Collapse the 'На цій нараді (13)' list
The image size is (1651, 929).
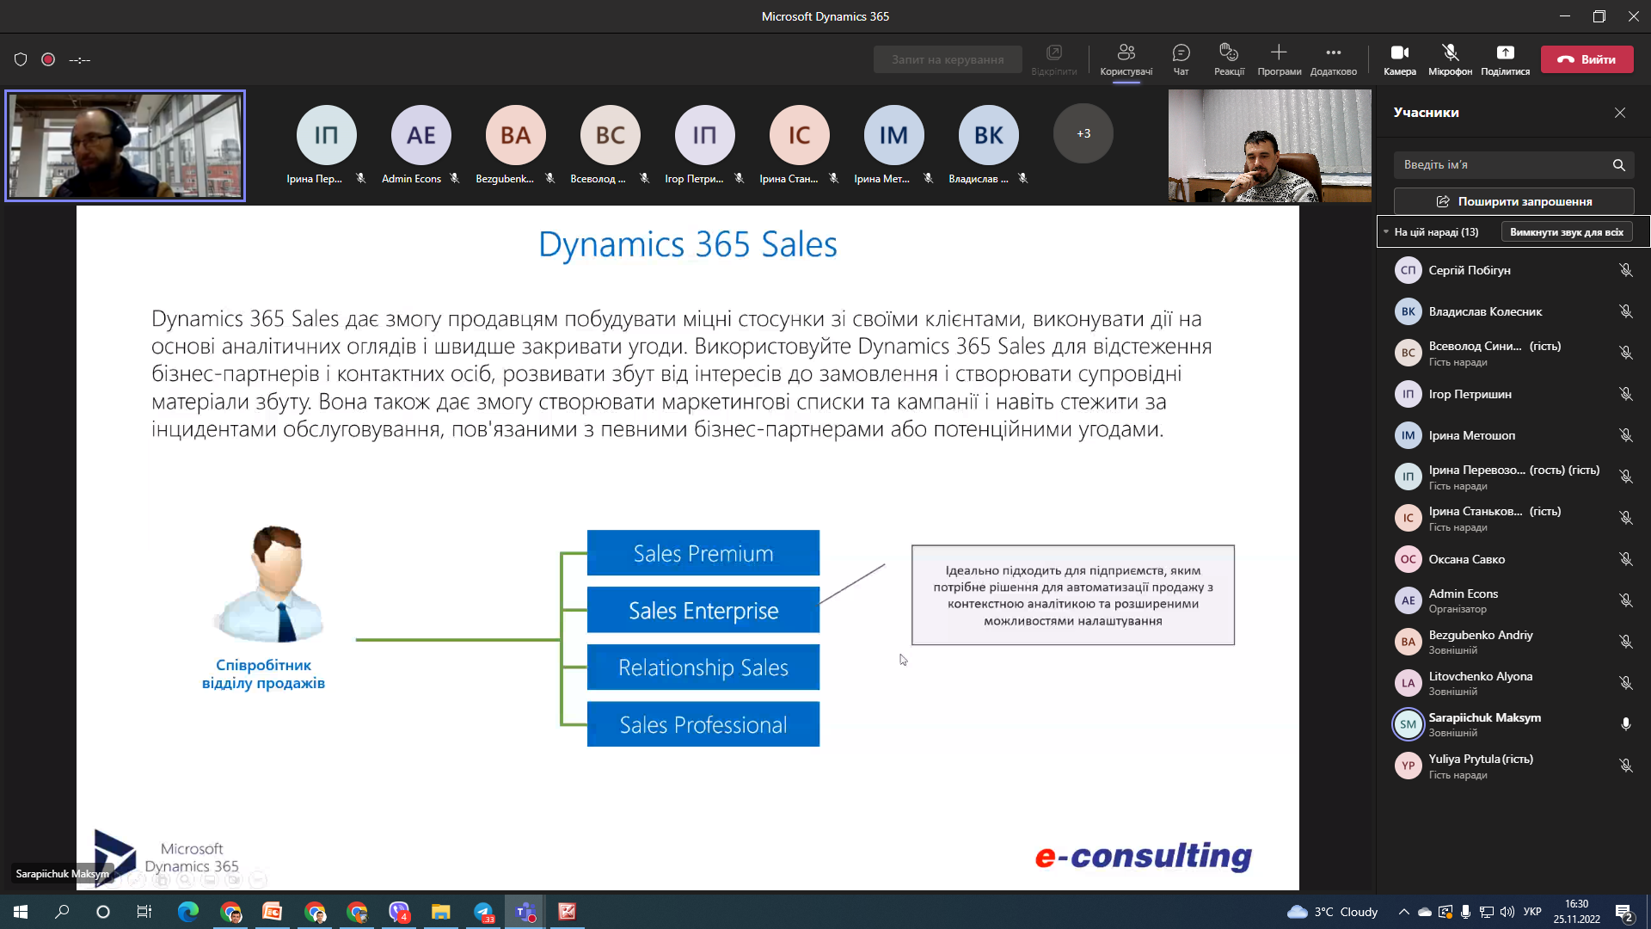pyautogui.click(x=1386, y=232)
